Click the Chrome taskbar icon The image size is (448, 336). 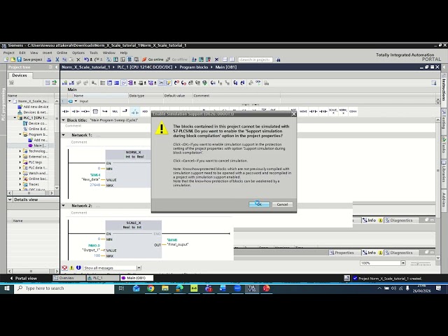pyautogui.click(x=150, y=288)
